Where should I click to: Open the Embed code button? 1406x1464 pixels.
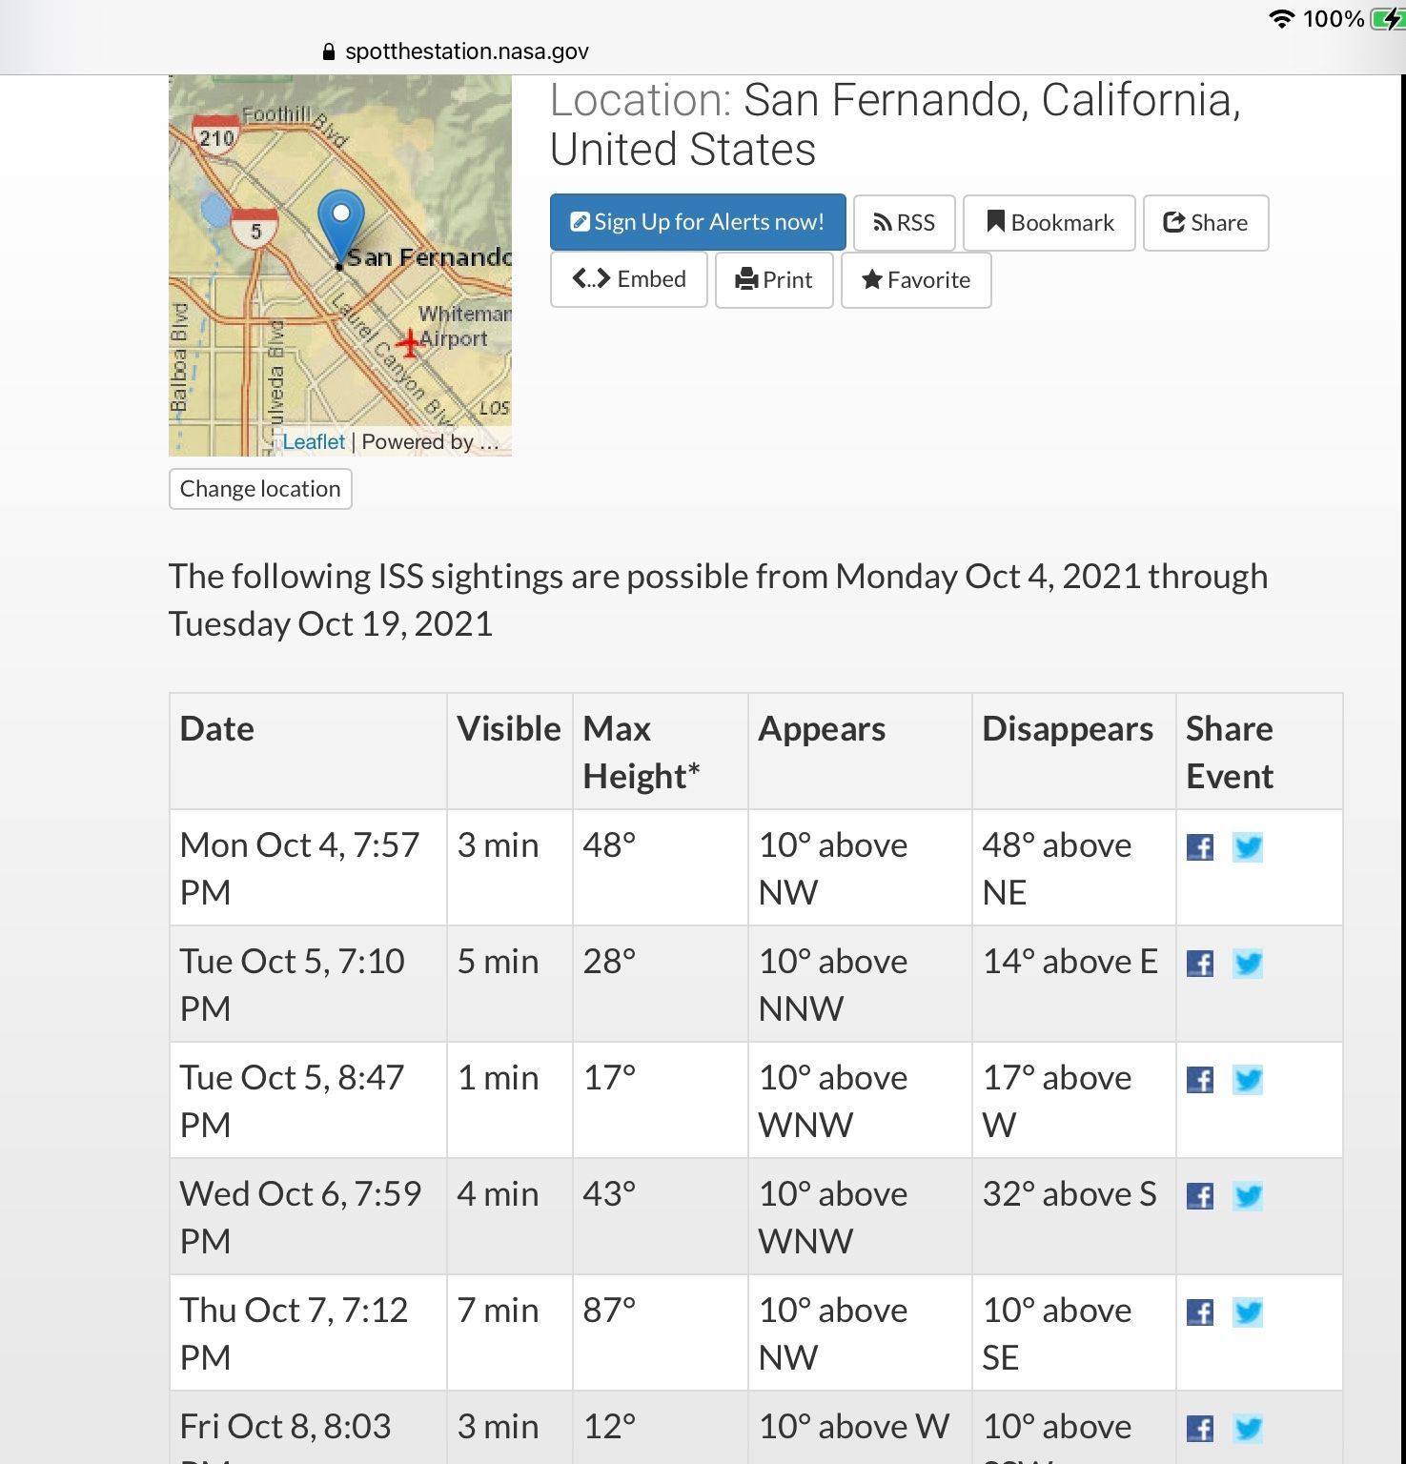[629, 279]
